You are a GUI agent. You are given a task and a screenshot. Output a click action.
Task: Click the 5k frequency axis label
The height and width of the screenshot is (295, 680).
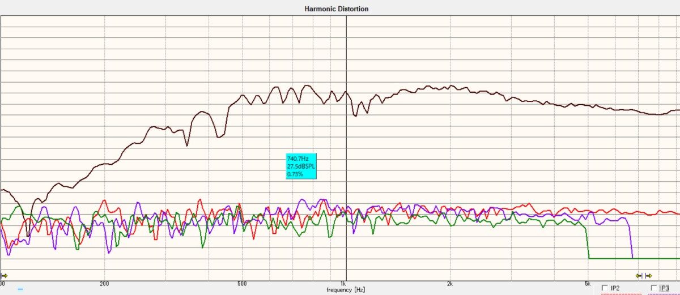(x=588, y=283)
